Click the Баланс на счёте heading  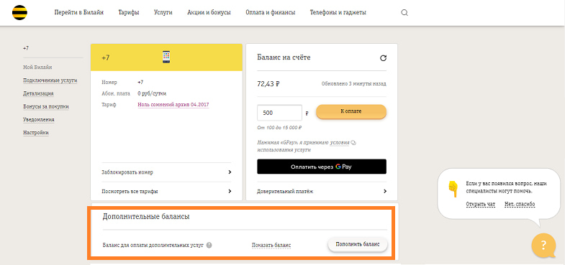(284, 57)
